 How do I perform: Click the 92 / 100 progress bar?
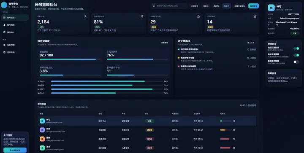70,59
